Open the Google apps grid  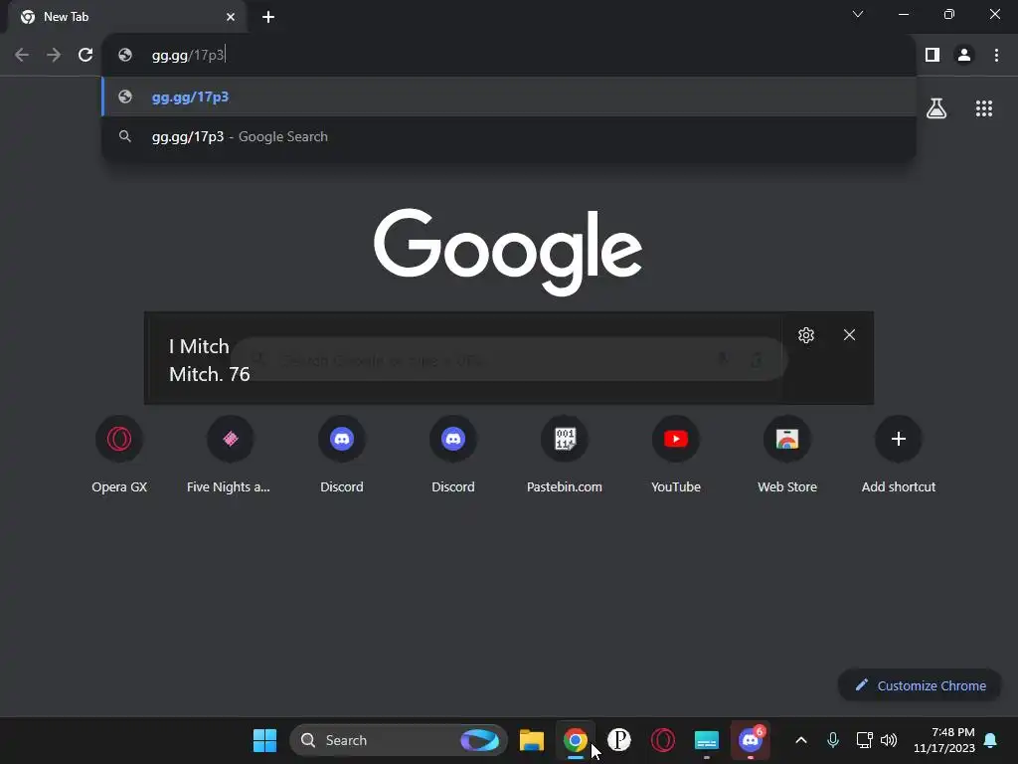pos(984,108)
